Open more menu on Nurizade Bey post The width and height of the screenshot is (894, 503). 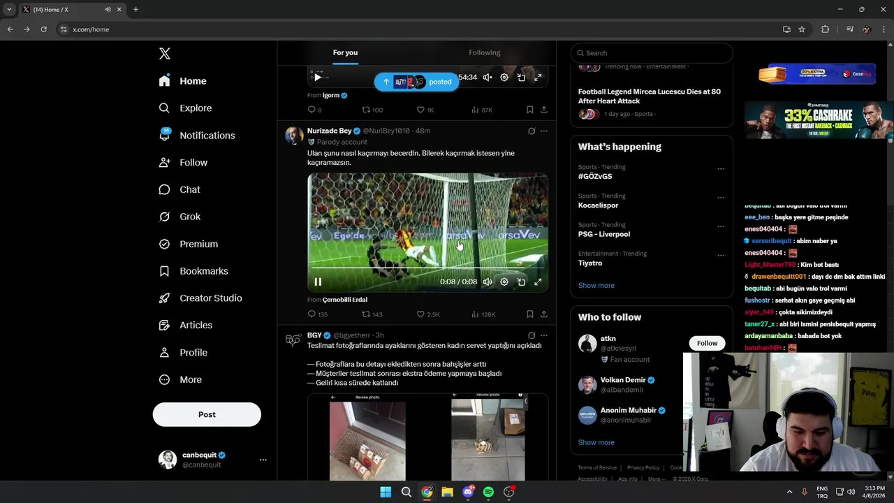click(544, 131)
